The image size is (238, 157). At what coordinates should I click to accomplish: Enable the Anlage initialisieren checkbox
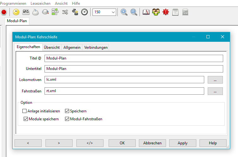[x=25, y=111]
